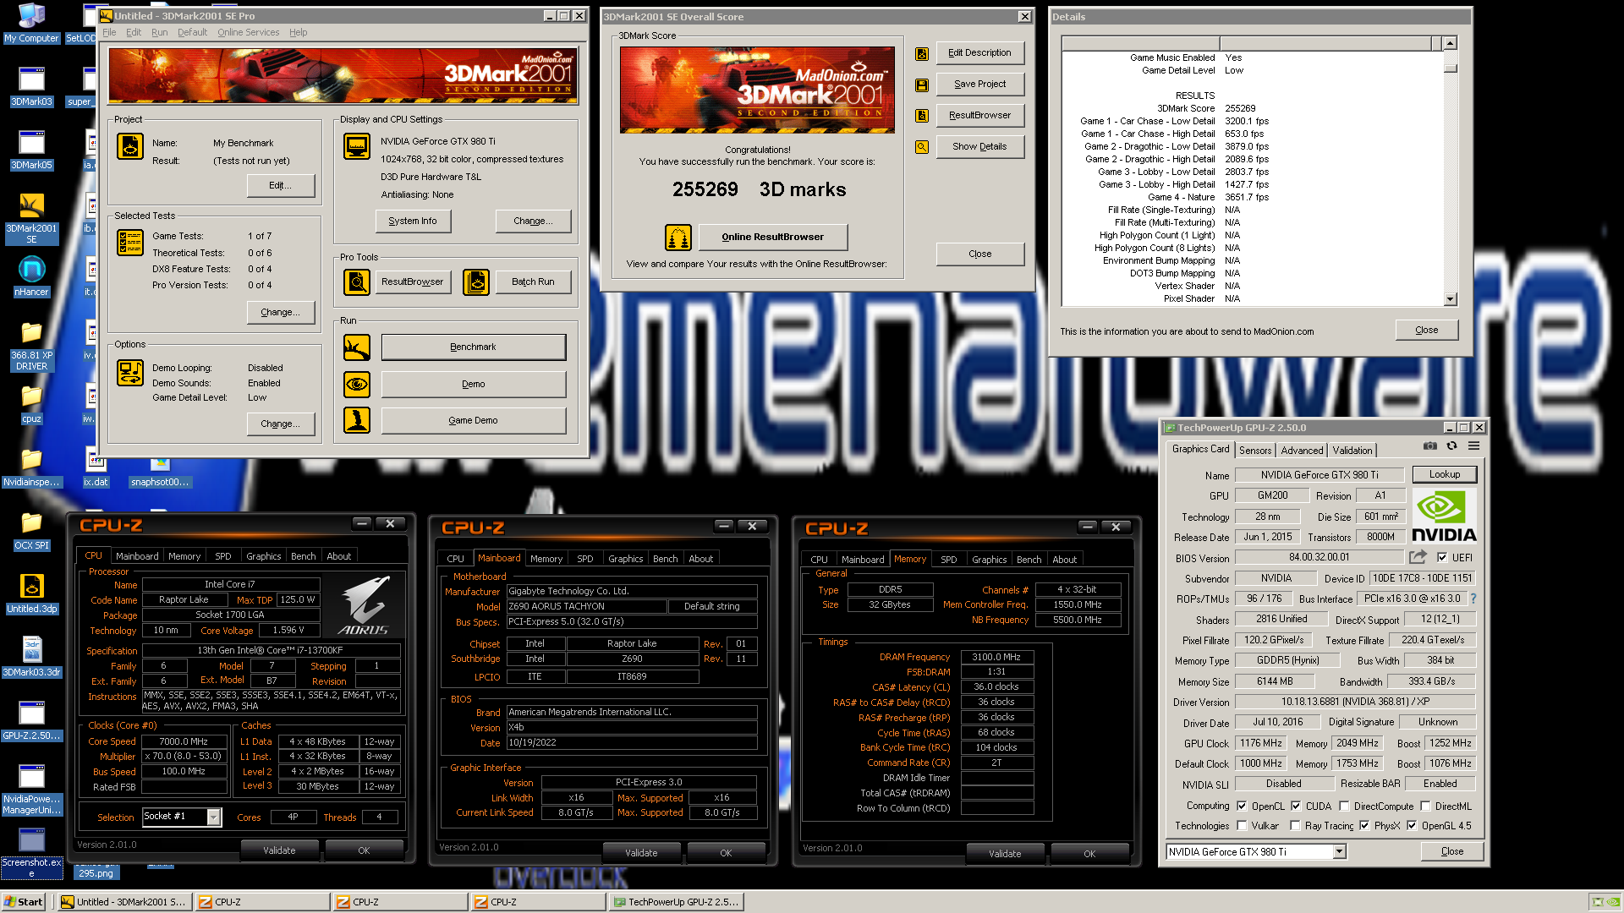Open the GPU selection dropdown in GPU-Z
1624x913 pixels.
[x=1339, y=852]
